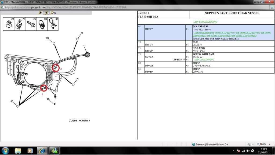Click red circle marker 2 on diagram

(x=56, y=68)
